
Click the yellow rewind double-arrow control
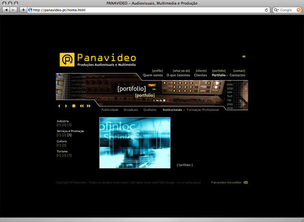[82, 106]
